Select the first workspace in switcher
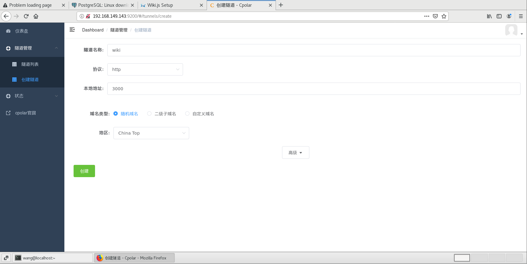The image size is (527, 264). pyautogui.click(x=462, y=258)
